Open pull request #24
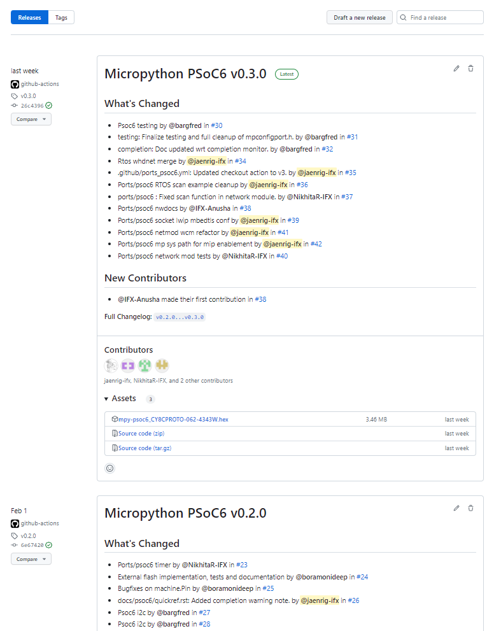The height and width of the screenshot is (631, 501). click(362, 577)
